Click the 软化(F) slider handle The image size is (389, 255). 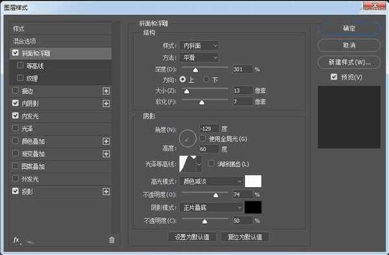[x=202, y=102]
